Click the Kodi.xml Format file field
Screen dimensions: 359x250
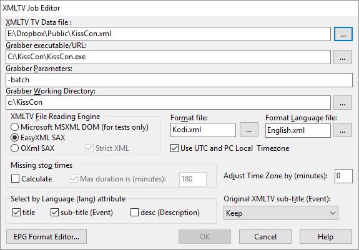coord(203,130)
